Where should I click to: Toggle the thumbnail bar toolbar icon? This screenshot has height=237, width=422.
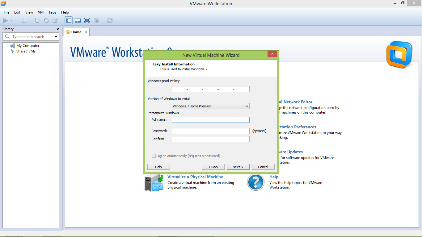point(78,20)
